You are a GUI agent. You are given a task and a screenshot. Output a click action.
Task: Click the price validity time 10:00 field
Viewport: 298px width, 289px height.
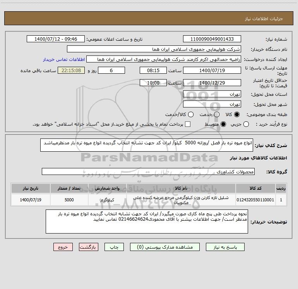point(153,83)
